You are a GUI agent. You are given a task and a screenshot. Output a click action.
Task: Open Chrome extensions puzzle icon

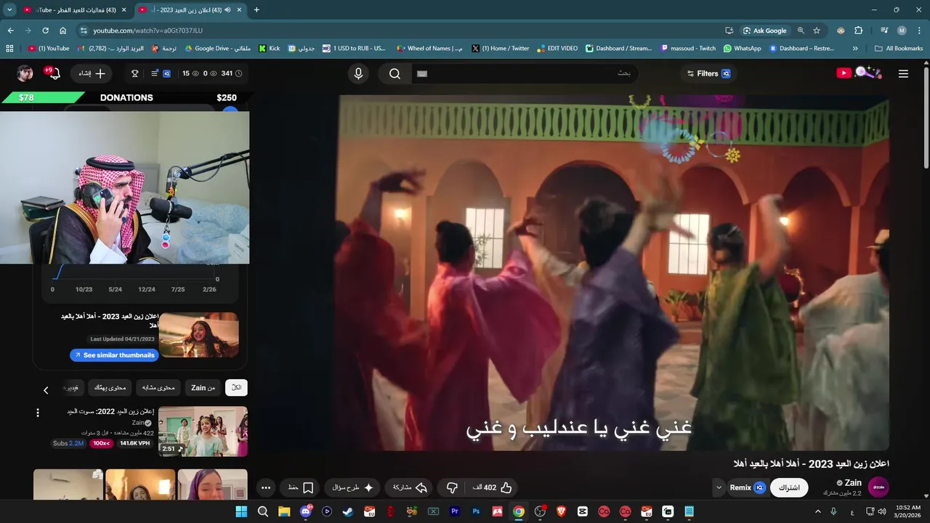pos(858,31)
